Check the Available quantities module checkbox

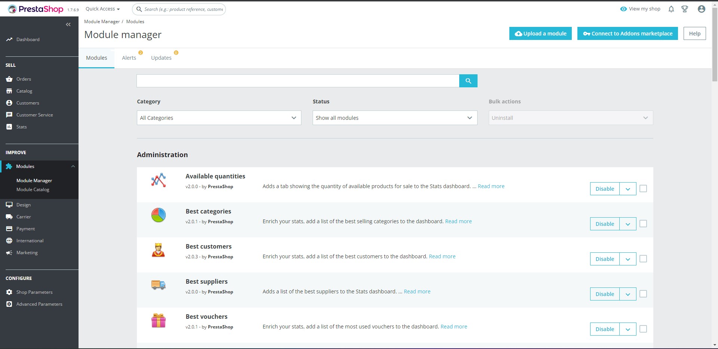[x=643, y=188]
